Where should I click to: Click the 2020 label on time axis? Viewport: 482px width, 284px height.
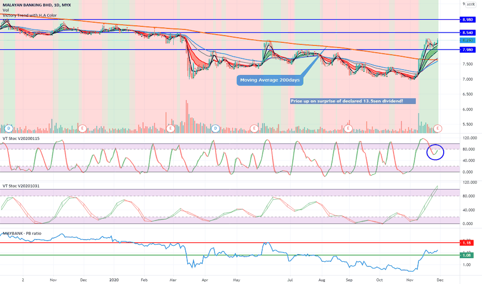(x=114, y=280)
